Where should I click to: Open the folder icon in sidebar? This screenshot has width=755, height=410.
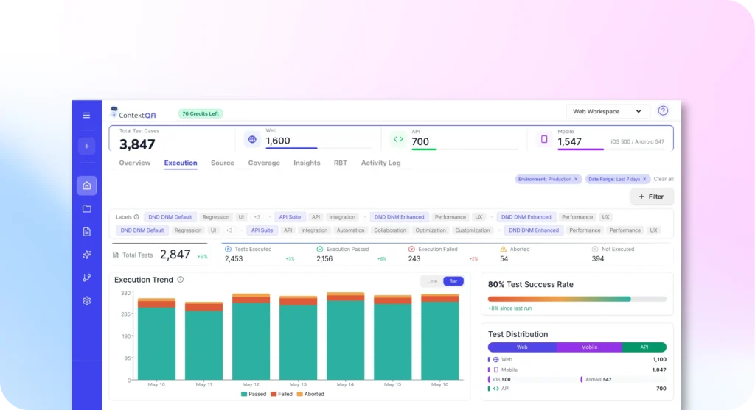(86, 209)
